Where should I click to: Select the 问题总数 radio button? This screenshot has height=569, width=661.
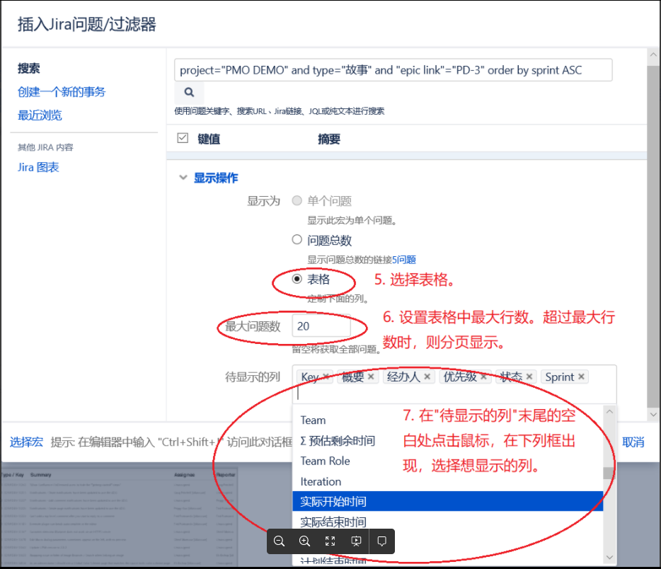coord(297,239)
